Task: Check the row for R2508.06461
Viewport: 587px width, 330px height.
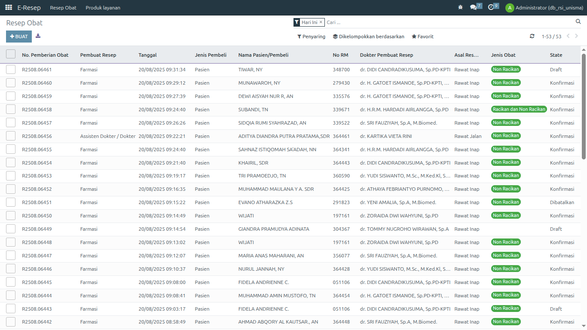Action: 11,70
